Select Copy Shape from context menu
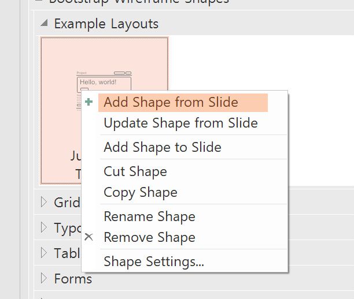This screenshot has height=299, width=354. pos(141,192)
